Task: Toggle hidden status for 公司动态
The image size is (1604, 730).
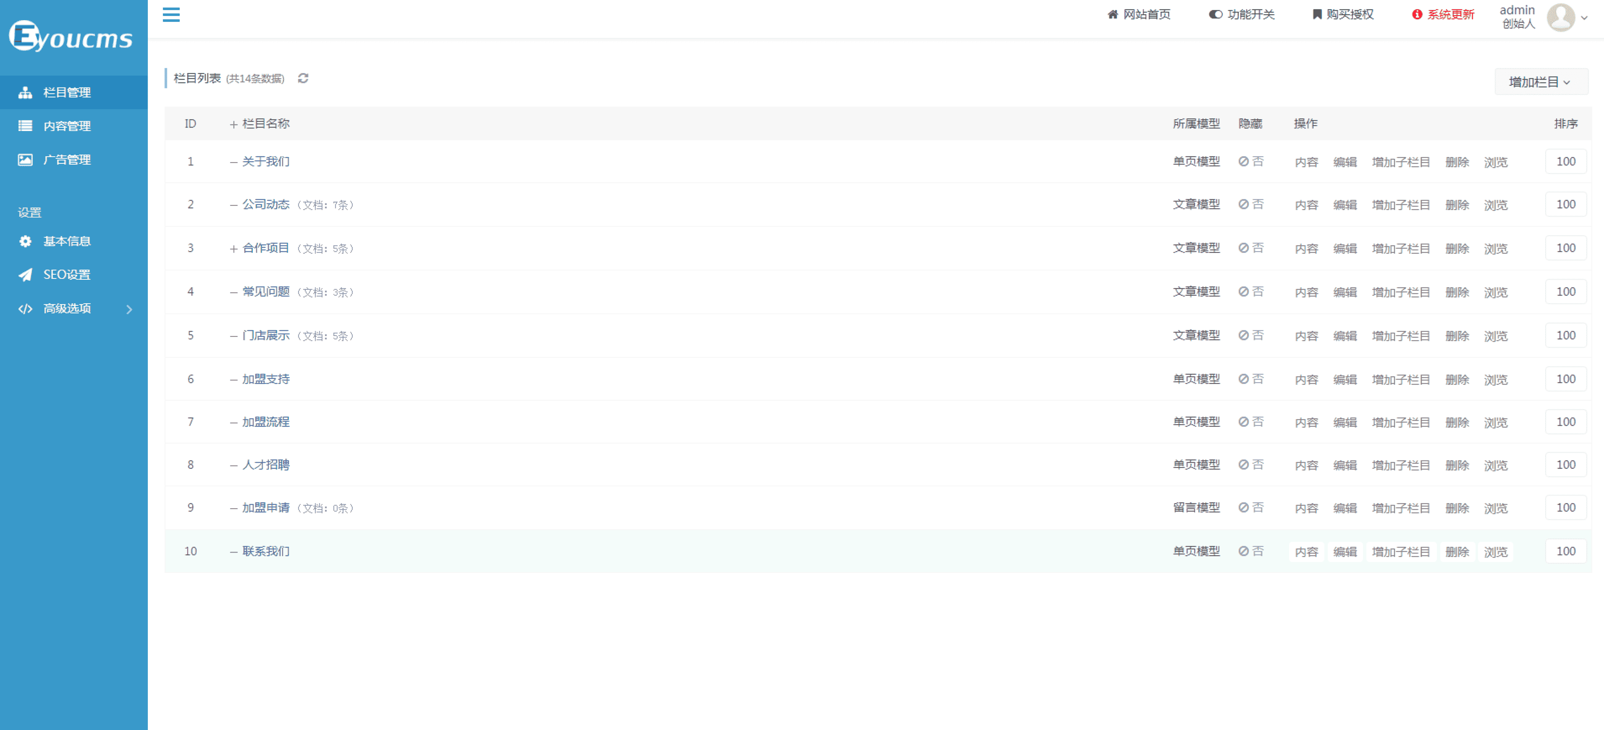Action: click(1250, 204)
